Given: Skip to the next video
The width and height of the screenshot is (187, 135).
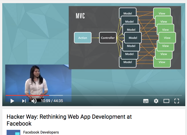Looking at the screenshot, I should 24,101.
